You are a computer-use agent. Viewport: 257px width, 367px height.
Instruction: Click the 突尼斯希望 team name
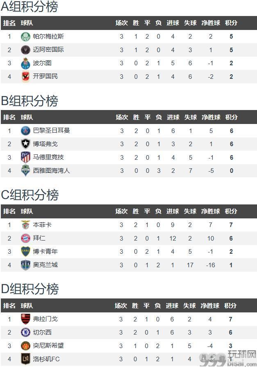pyautogui.click(x=48, y=346)
